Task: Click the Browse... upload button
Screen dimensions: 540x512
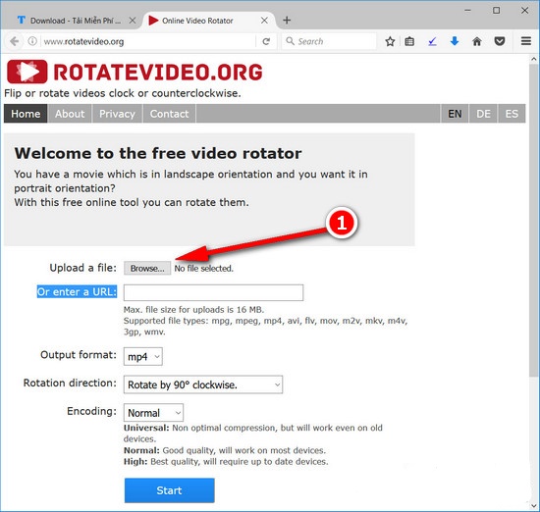Action: click(147, 268)
